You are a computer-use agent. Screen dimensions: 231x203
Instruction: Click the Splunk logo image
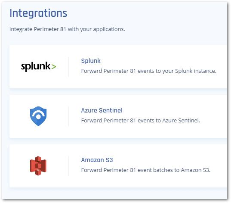click(x=38, y=66)
